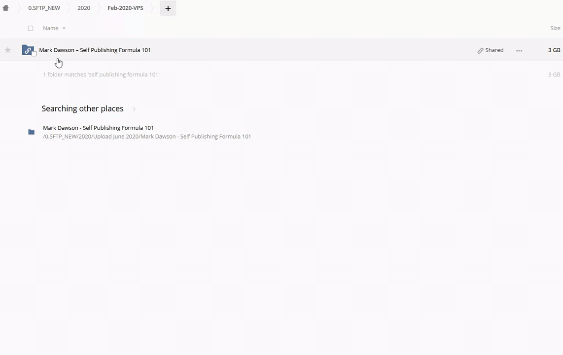Open Mark Dawson – Self Publishing Formula 101 folder
This screenshot has width=563, height=355.
95,50
